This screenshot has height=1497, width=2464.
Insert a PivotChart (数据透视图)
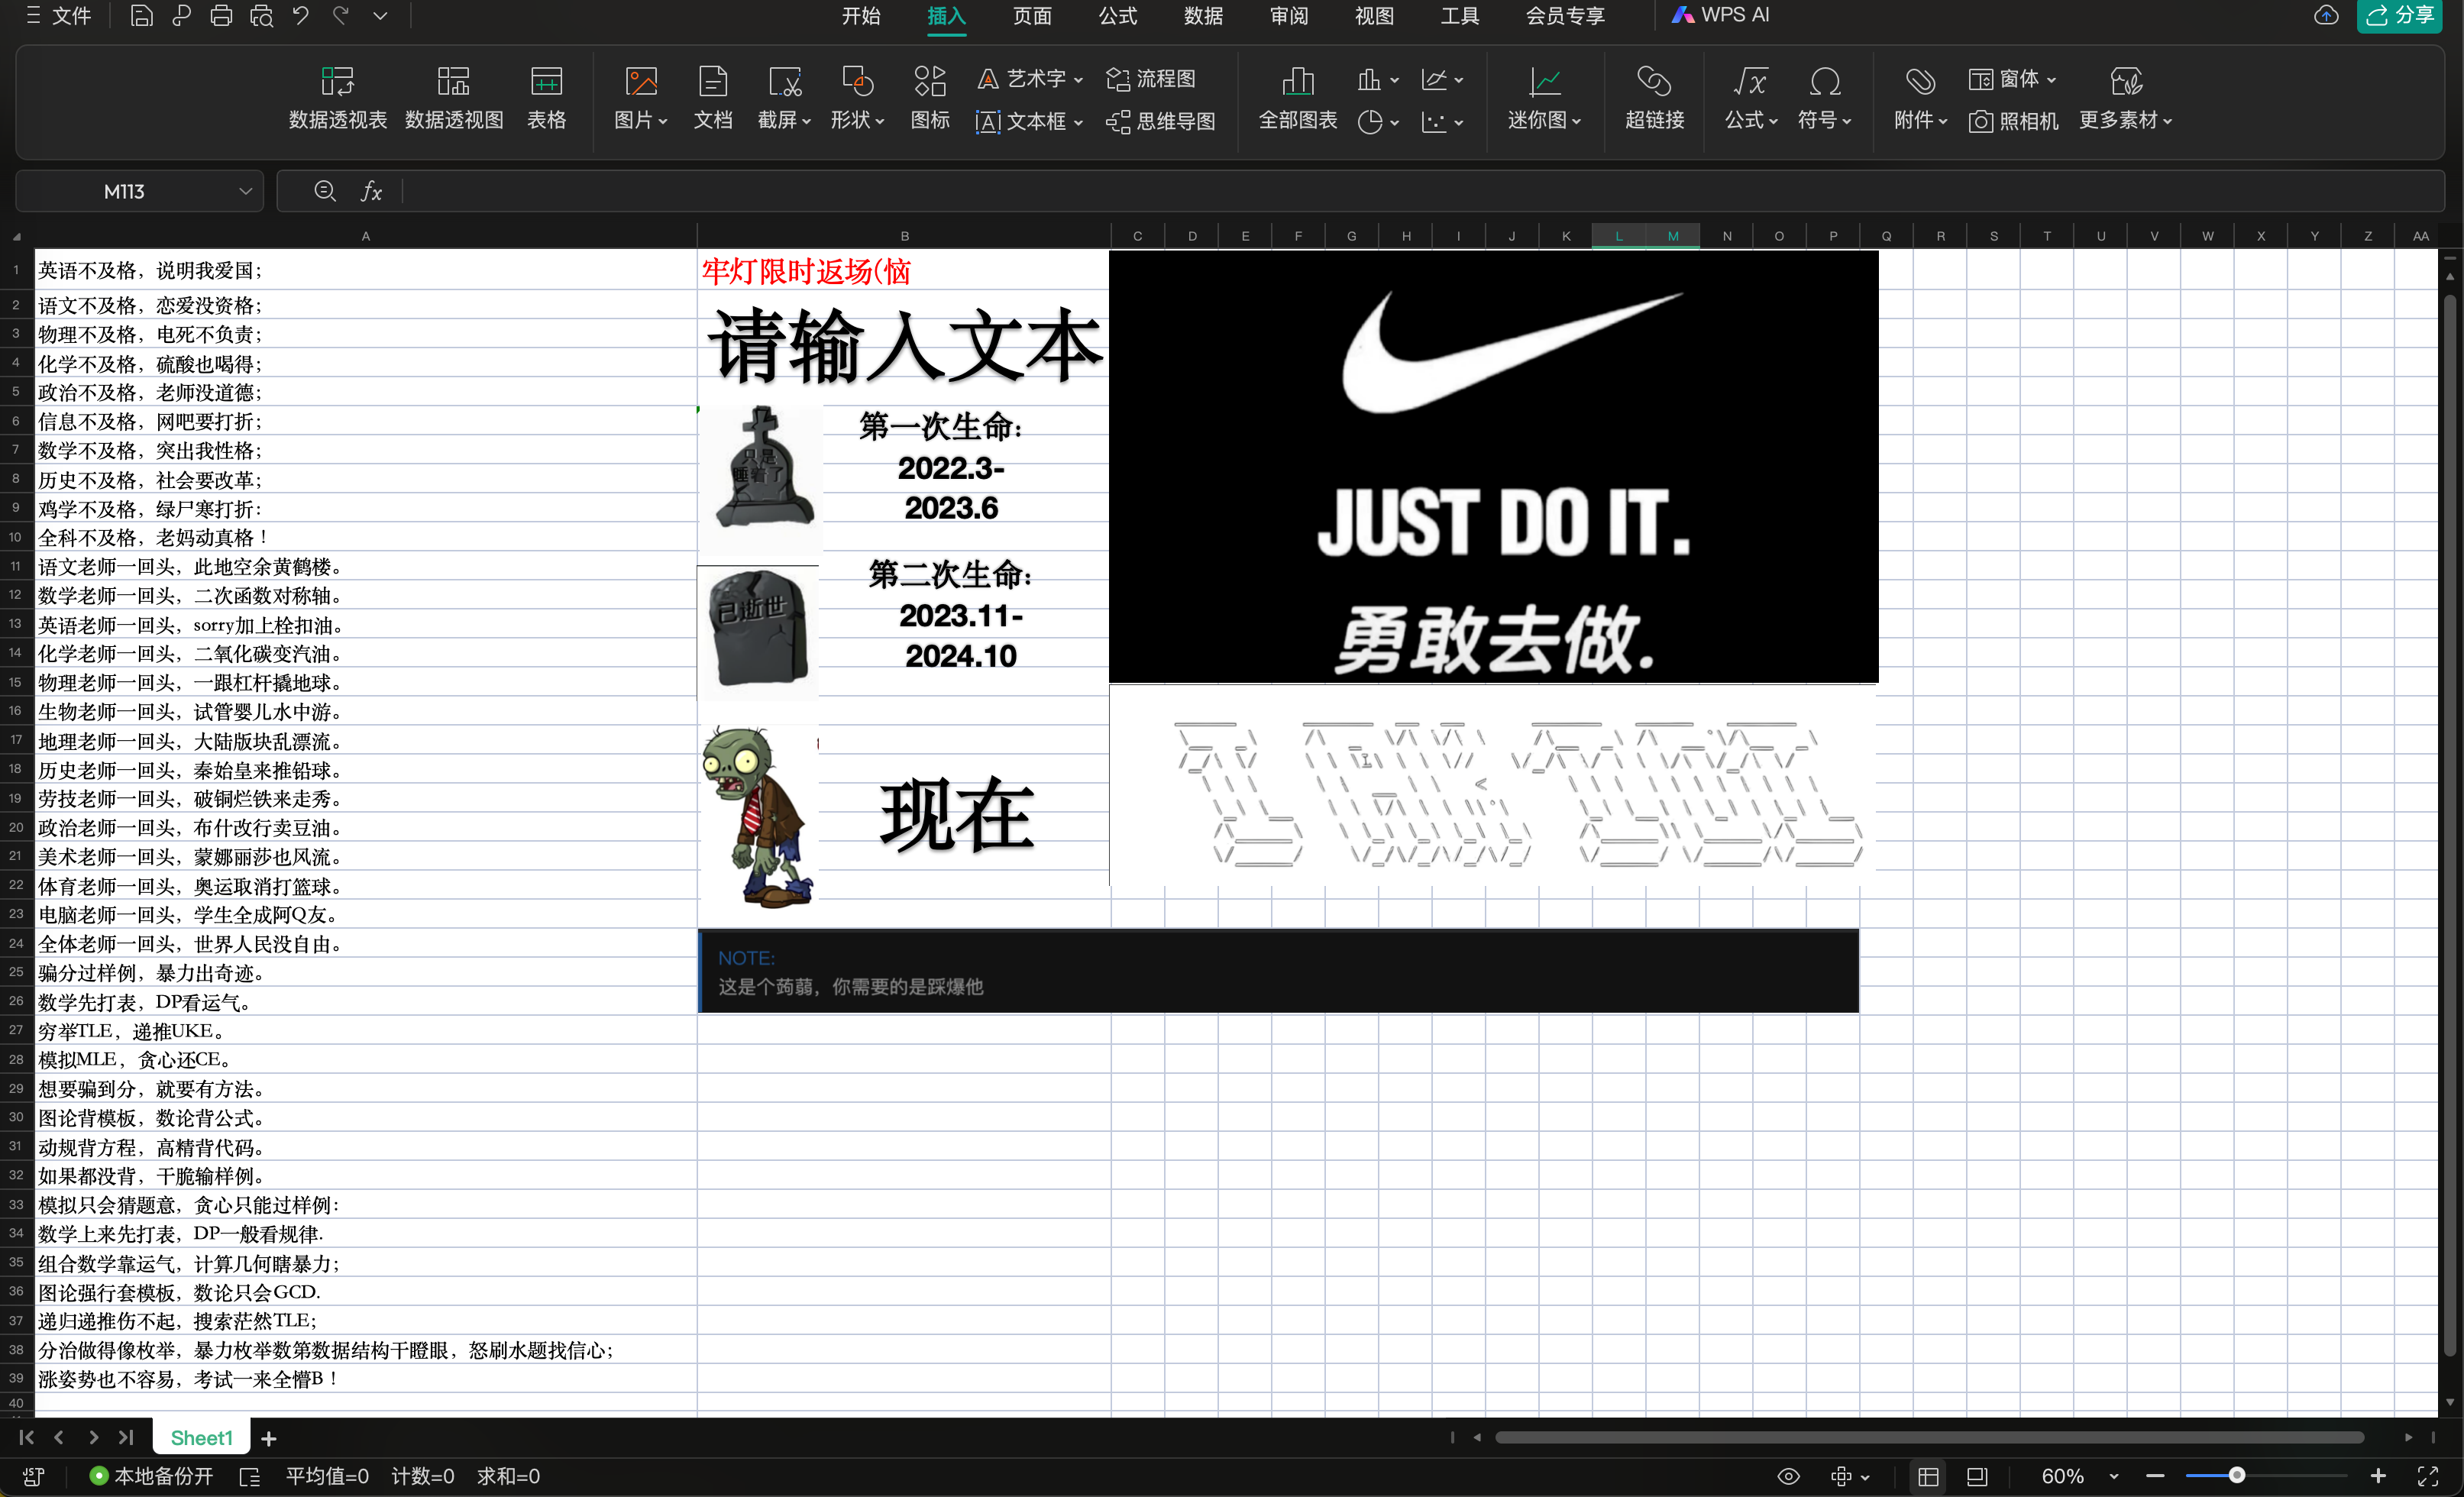tap(454, 98)
